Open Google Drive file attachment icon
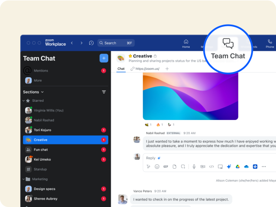The height and width of the screenshot is (207, 276). (x=238, y=166)
